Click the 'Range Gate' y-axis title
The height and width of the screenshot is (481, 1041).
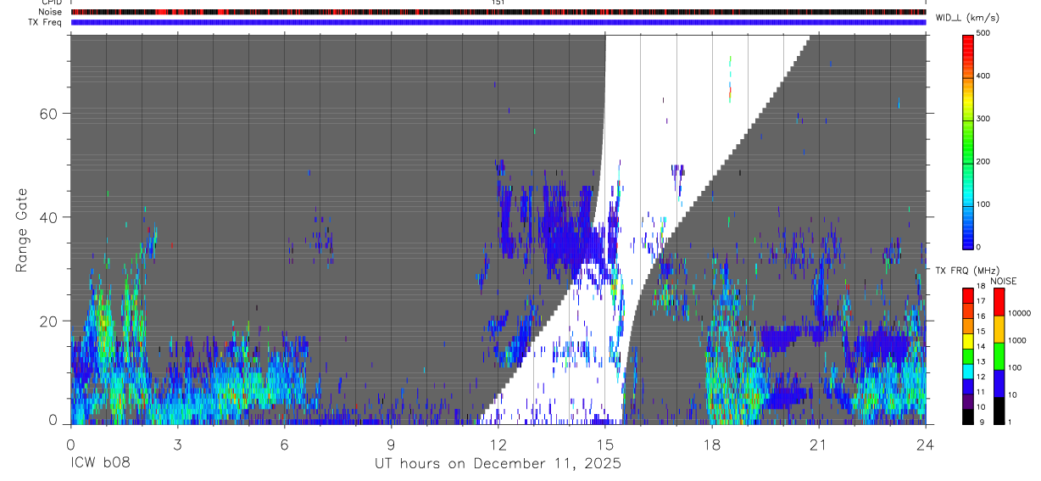(22, 230)
